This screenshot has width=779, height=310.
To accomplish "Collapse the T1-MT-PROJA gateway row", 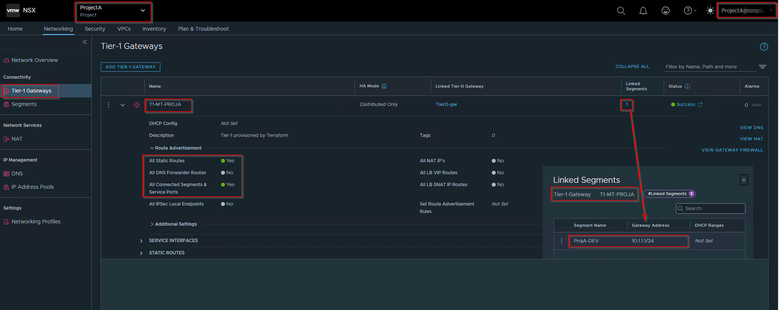I will pyautogui.click(x=123, y=105).
